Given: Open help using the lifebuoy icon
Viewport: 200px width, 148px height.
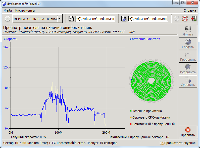Looking at the screenshot, I should (x=185, y=19).
